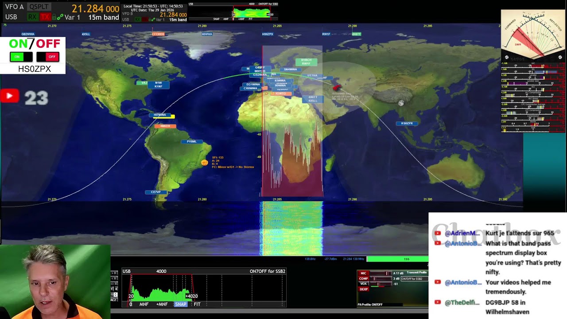Click the red OFF switch in ON7OFF logo

(x=48, y=57)
